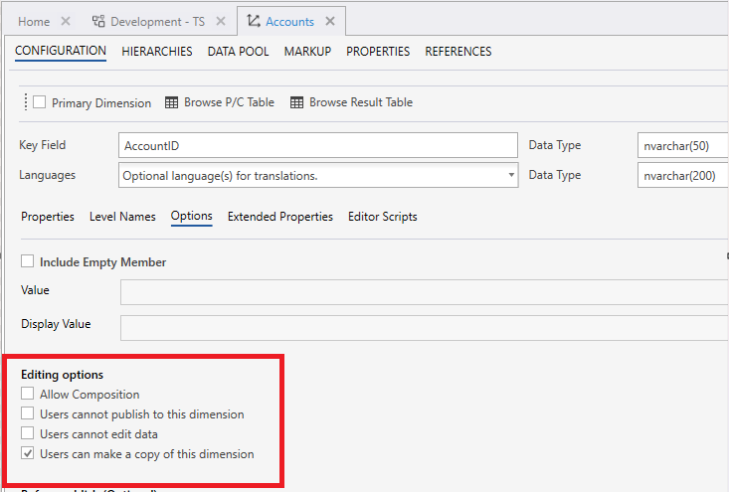
Task: Expand the Languages dropdown
Action: tap(511, 175)
